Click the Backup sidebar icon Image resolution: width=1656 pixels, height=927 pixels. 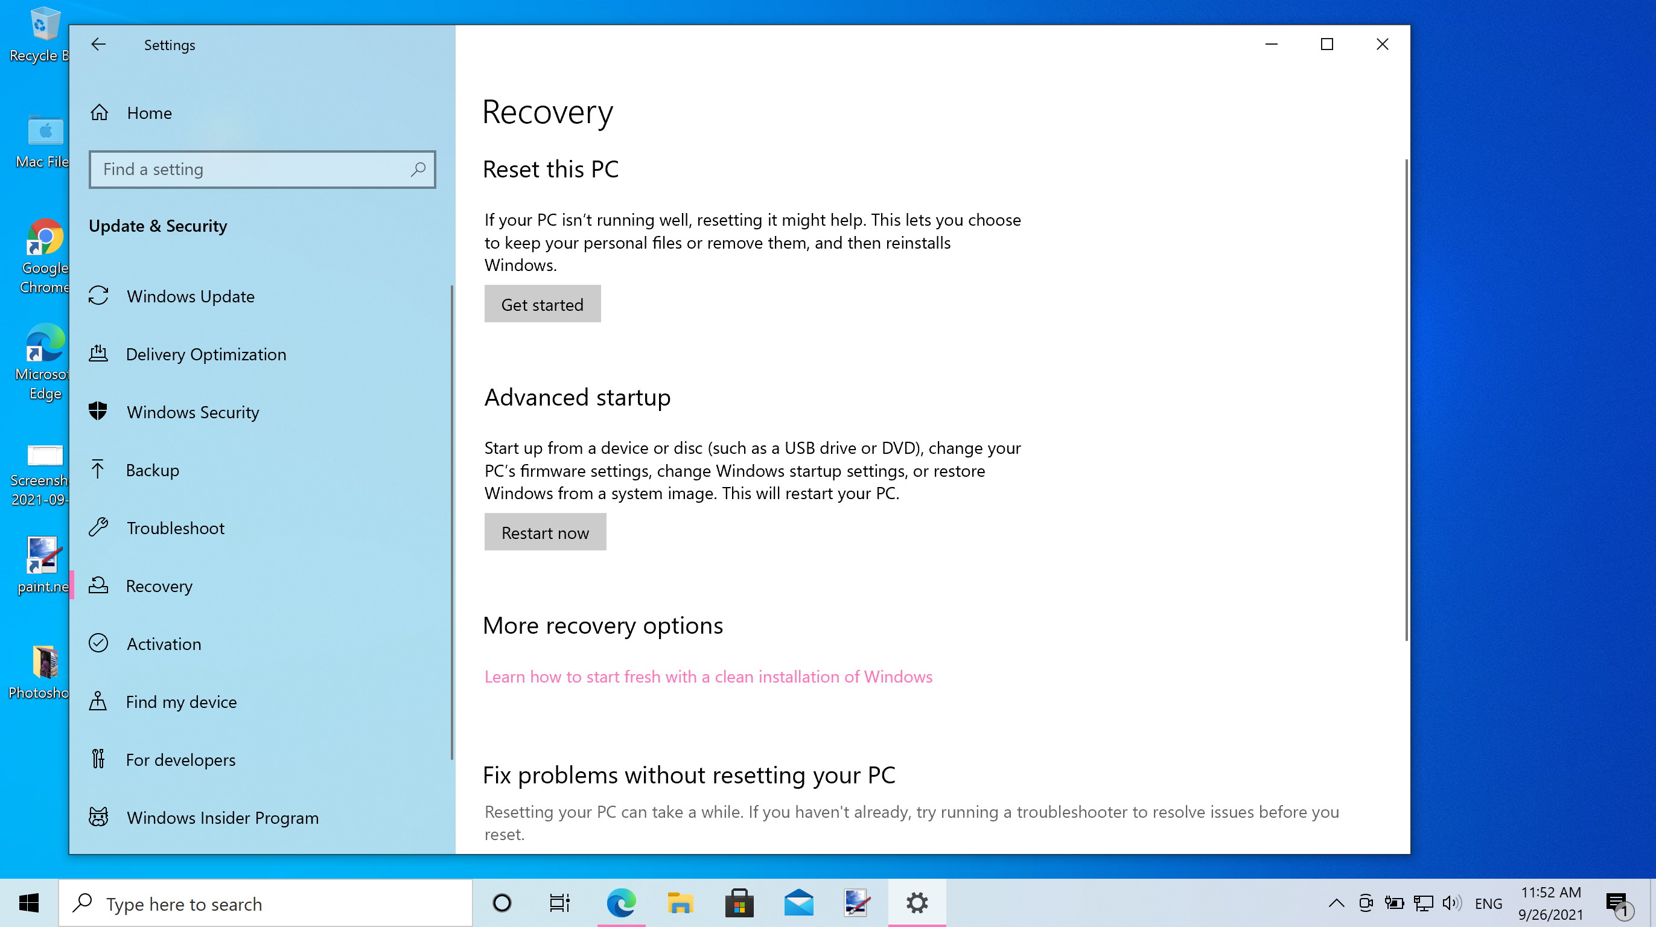click(x=101, y=470)
